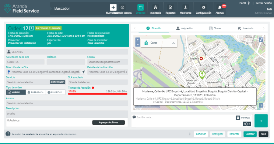Click the Tiempo de Atención alert icon
This screenshot has height=144, width=274.
[93, 88]
